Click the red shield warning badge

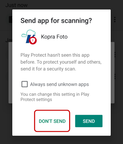(33, 41)
